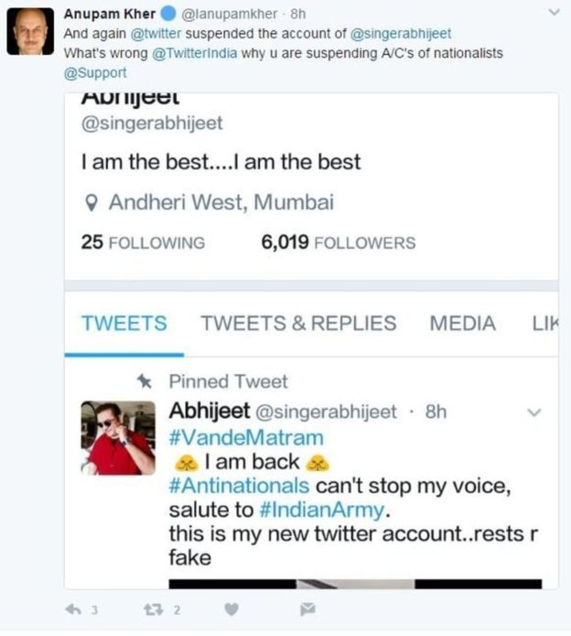Viewport: 571px width, 636px height.
Task: Click the pinned tweet pin icon
Action: [x=144, y=381]
